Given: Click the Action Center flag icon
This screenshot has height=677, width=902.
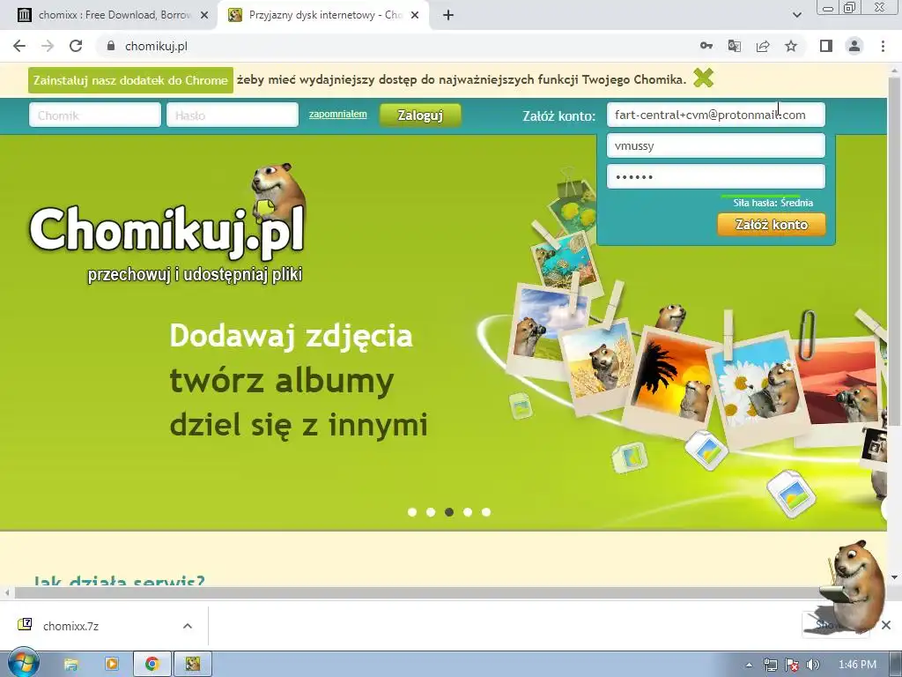Looking at the screenshot, I should pyautogui.click(x=792, y=665).
